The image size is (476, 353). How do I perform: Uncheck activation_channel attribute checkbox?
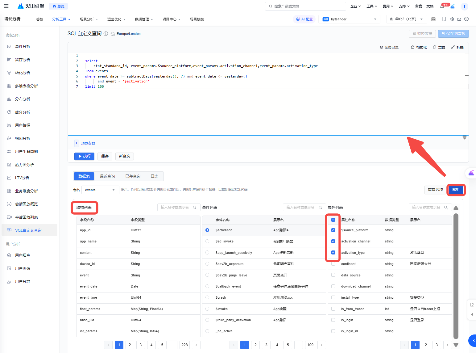tap(333, 241)
